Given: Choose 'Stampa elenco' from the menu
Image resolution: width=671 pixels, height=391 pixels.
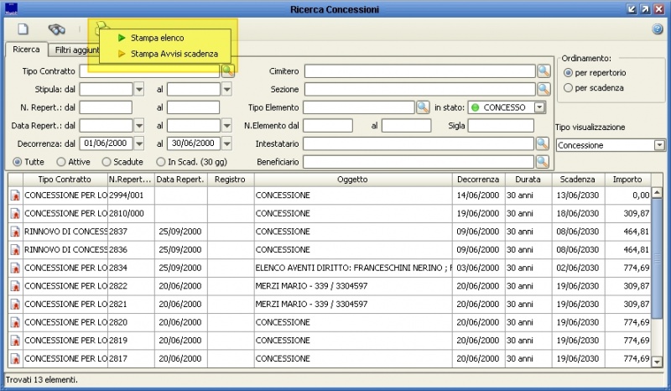Looking at the screenshot, I should tap(157, 38).
